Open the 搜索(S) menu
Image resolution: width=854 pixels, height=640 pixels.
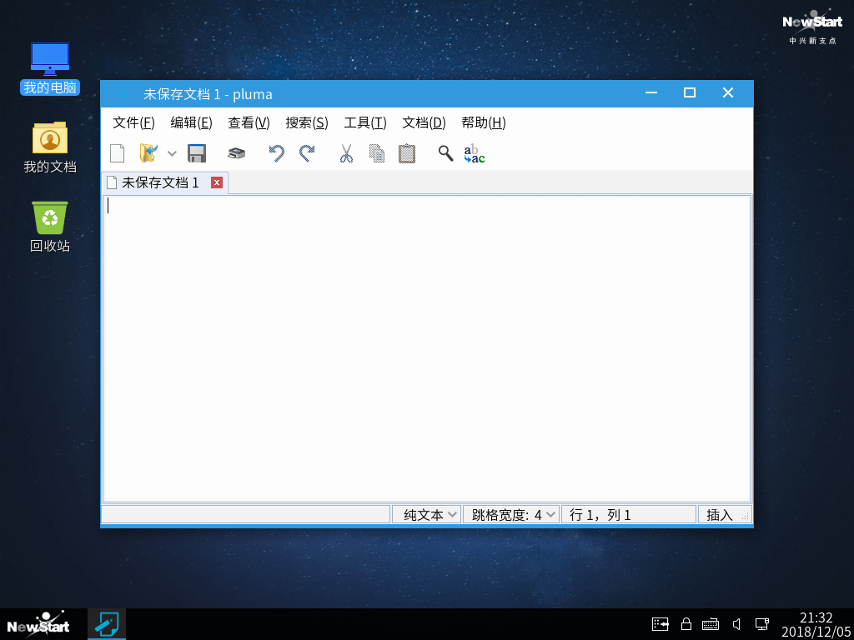pos(307,122)
